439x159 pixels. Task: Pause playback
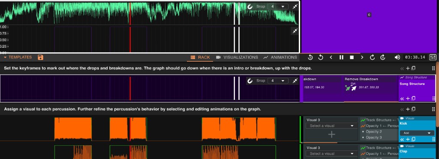click(x=341, y=57)
